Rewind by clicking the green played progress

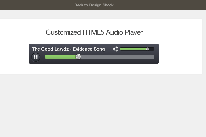click(x=61, y=57)
